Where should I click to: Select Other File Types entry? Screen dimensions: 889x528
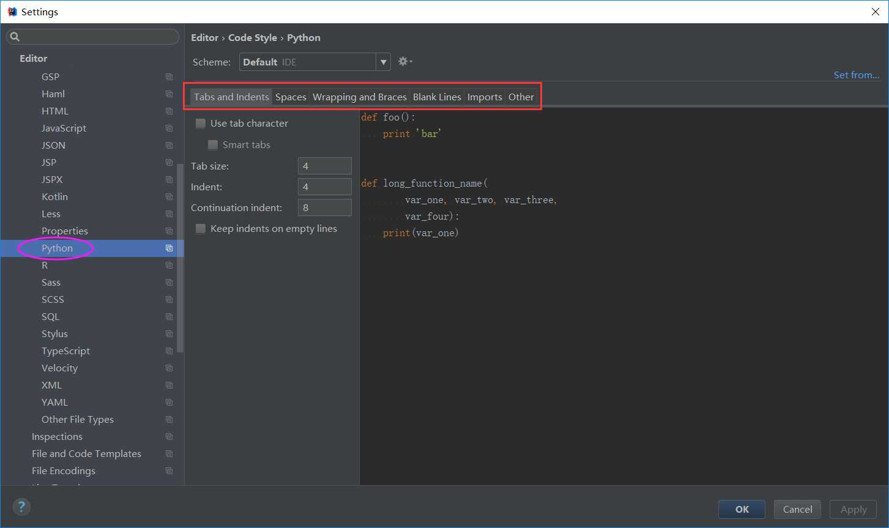78,420
